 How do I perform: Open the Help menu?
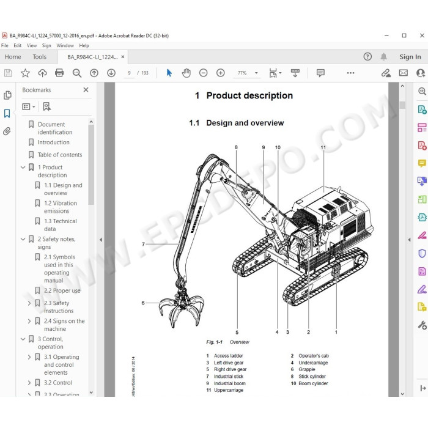(x=84, y=46)
